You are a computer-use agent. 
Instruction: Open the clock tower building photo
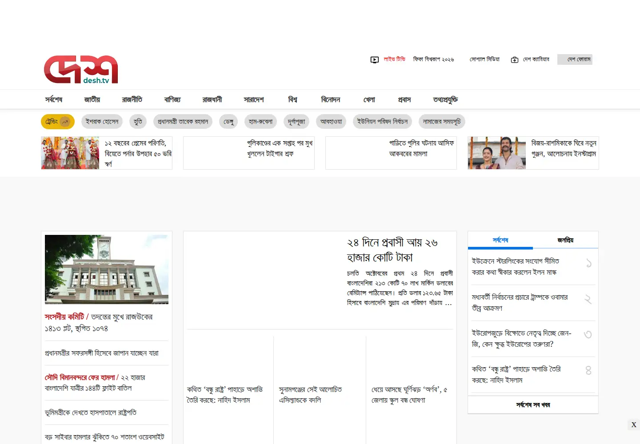coord(107,270)
